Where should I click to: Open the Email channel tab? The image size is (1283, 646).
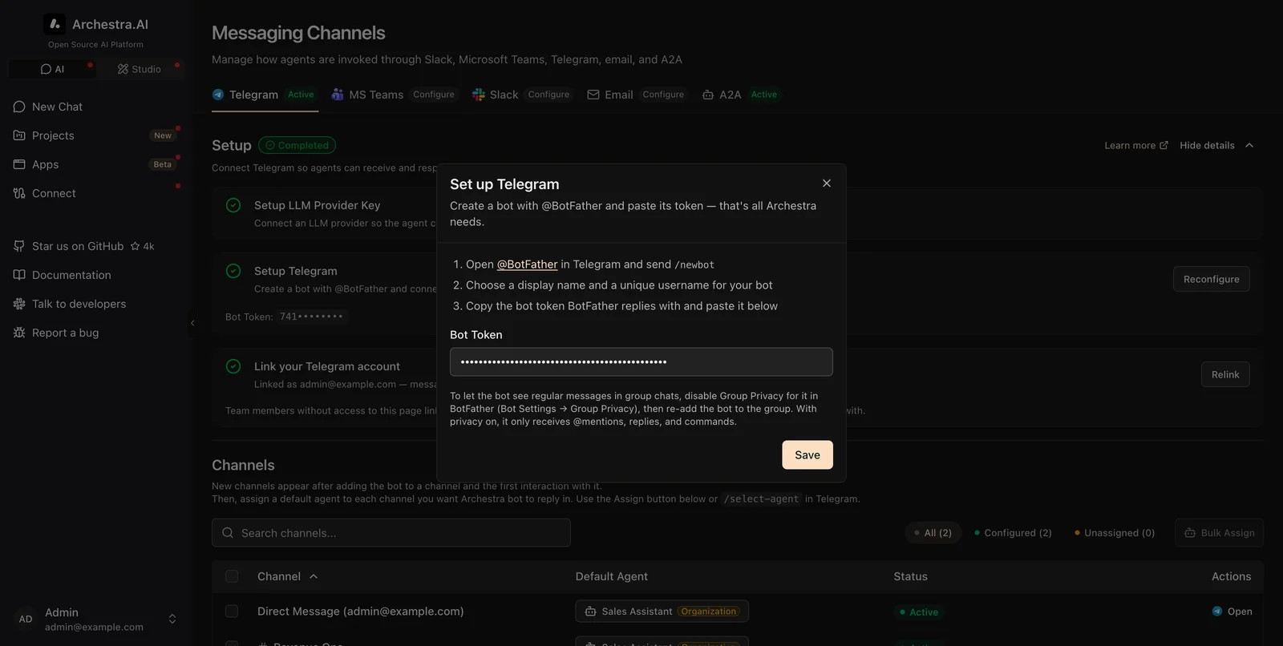point(637,95)
